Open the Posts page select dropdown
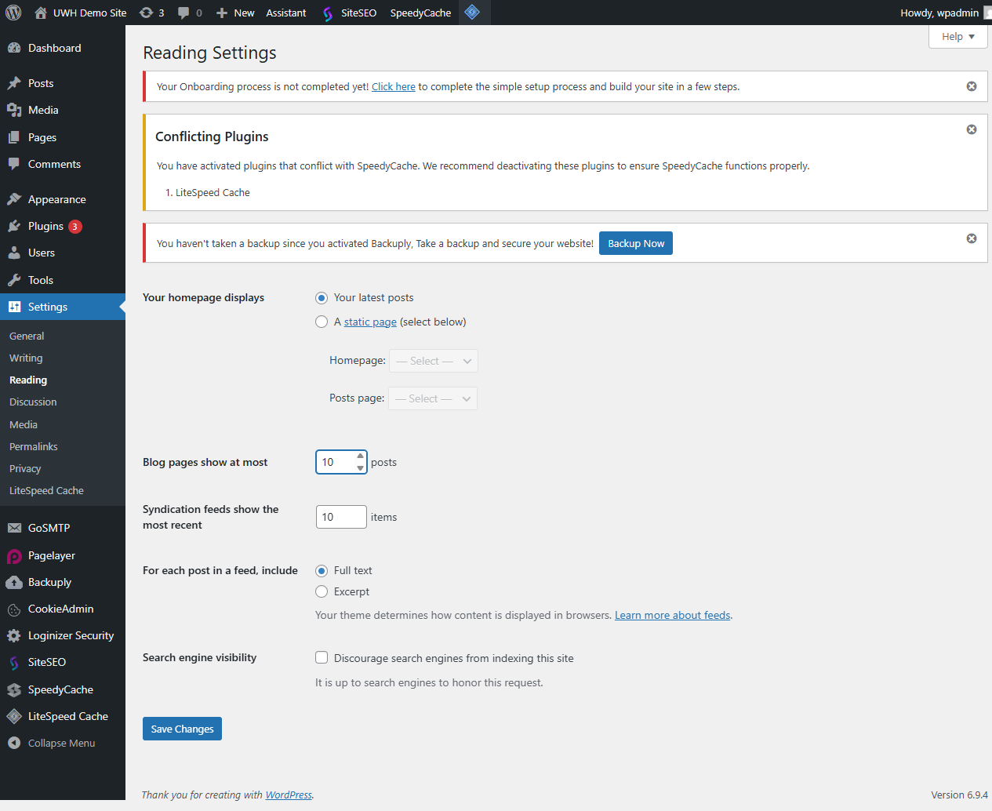992x811 pixels. [433, 398]
